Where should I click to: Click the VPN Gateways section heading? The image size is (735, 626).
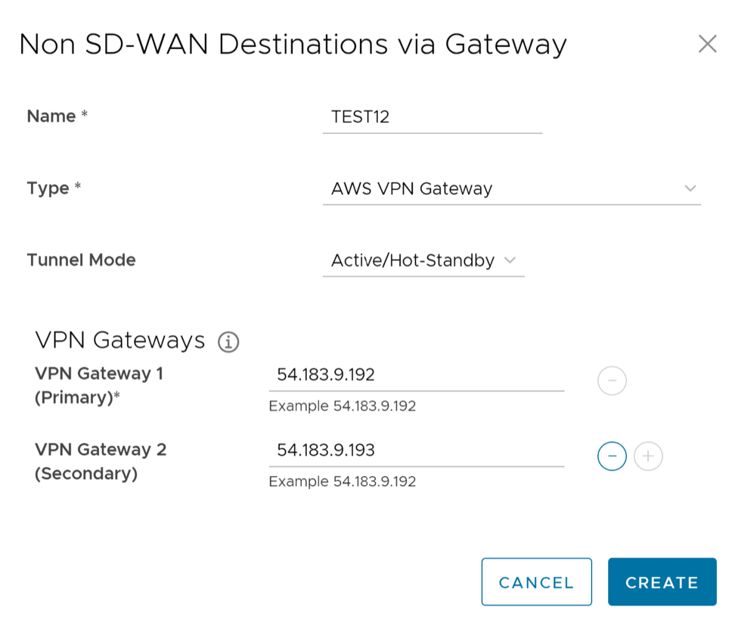point(120,341)
